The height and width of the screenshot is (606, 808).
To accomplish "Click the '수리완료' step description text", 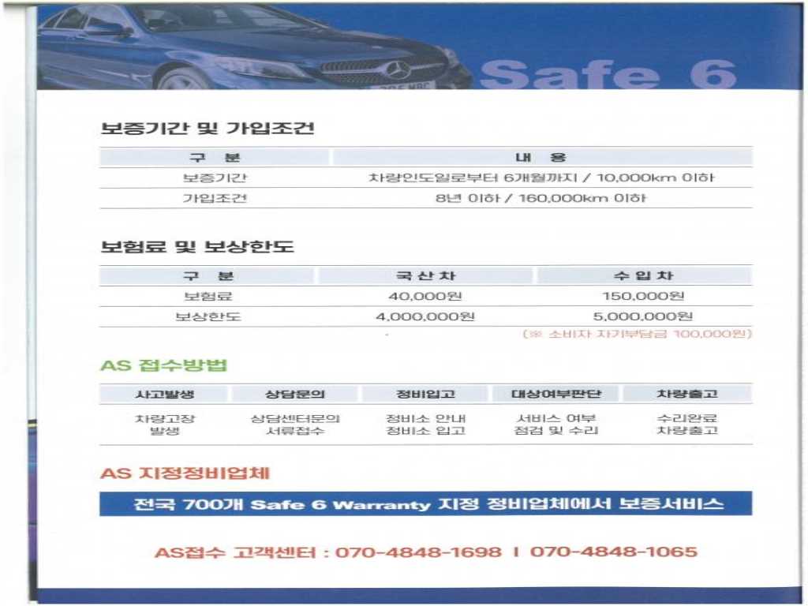I will click(x=686, y=418).
